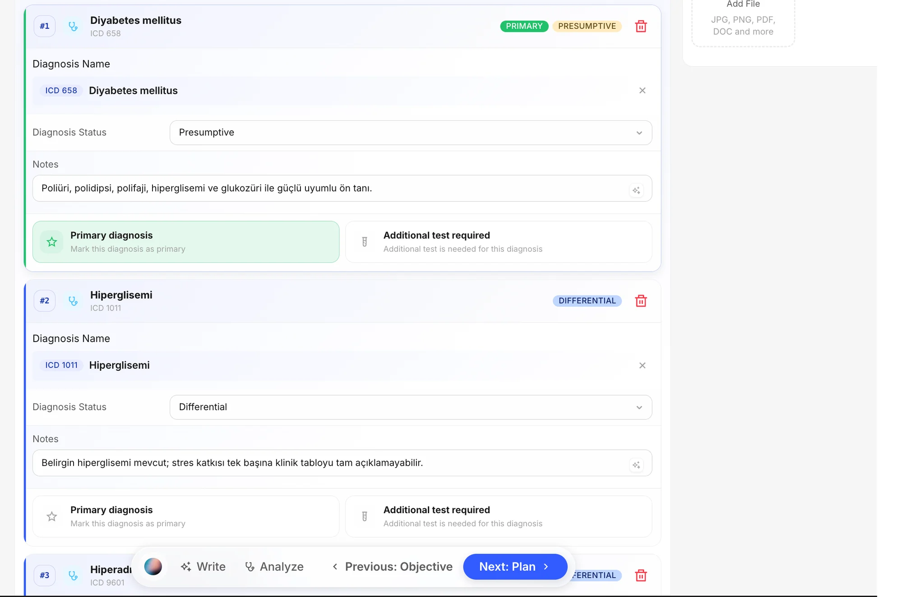
Task: Edit the Hiperglisemi notes field
Action: coord(342,463)
